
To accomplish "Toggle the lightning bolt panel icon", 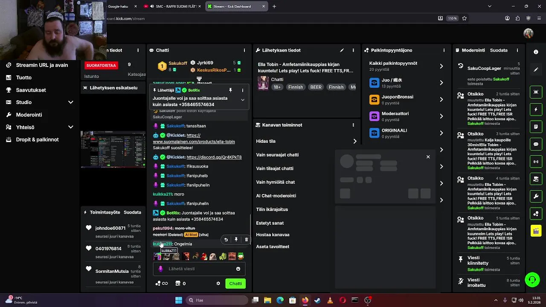I will [x=536, y=110].
